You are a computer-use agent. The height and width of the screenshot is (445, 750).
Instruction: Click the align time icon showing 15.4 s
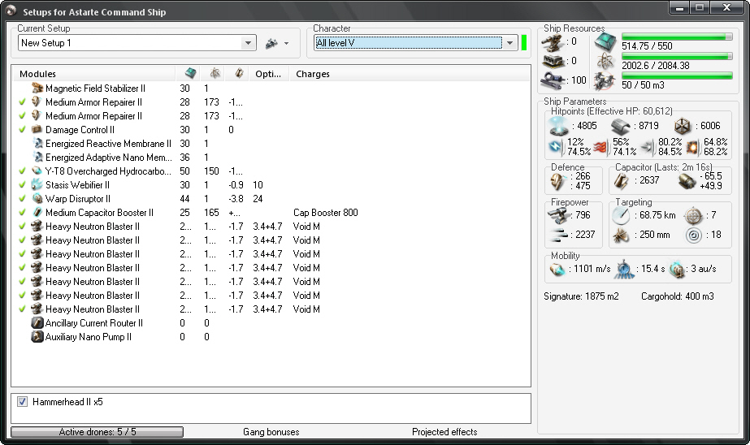tap(624, 270)
